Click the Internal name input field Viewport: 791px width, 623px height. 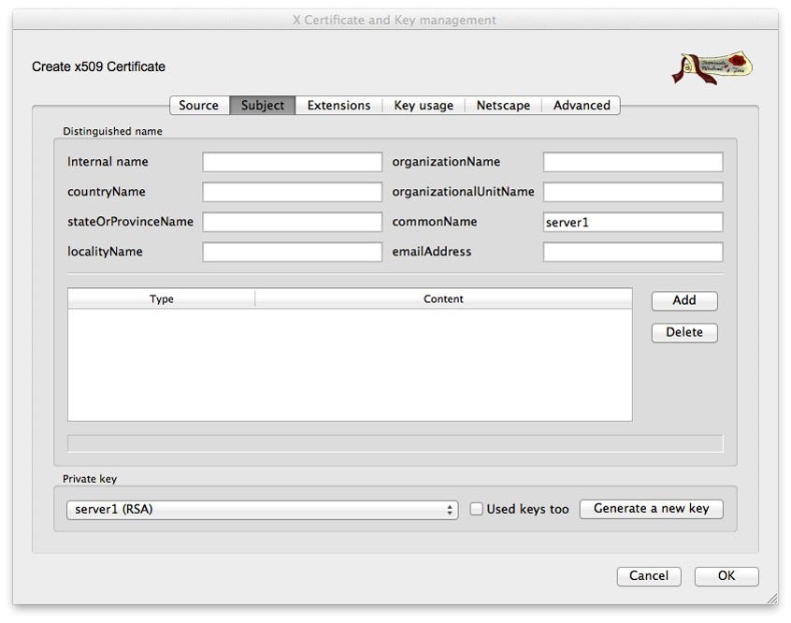(x=292, y=161)
